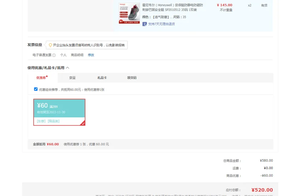Open the Honeywell safety shoe product thumbnail
The height and width of the screenshot is (196, 286).
[x=129, y=13]
